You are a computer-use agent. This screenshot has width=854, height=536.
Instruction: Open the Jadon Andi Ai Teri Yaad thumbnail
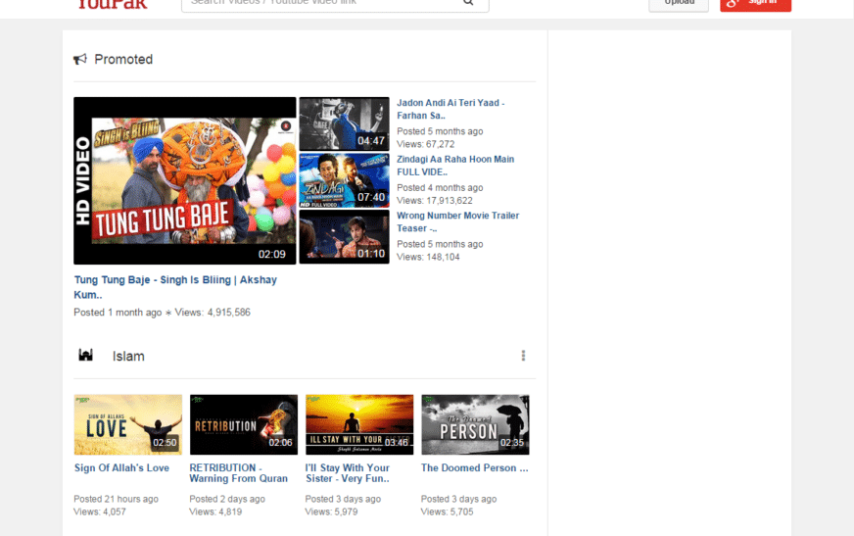tap(344, 123)
